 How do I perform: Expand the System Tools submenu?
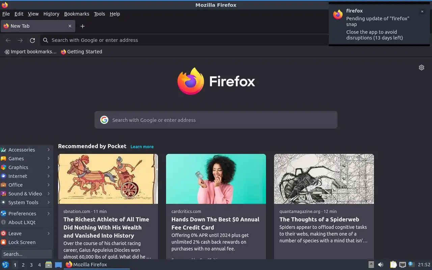click(x=26, y=202)
